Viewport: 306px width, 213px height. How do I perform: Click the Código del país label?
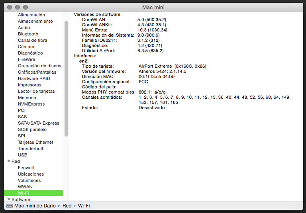tap(99, 87)
